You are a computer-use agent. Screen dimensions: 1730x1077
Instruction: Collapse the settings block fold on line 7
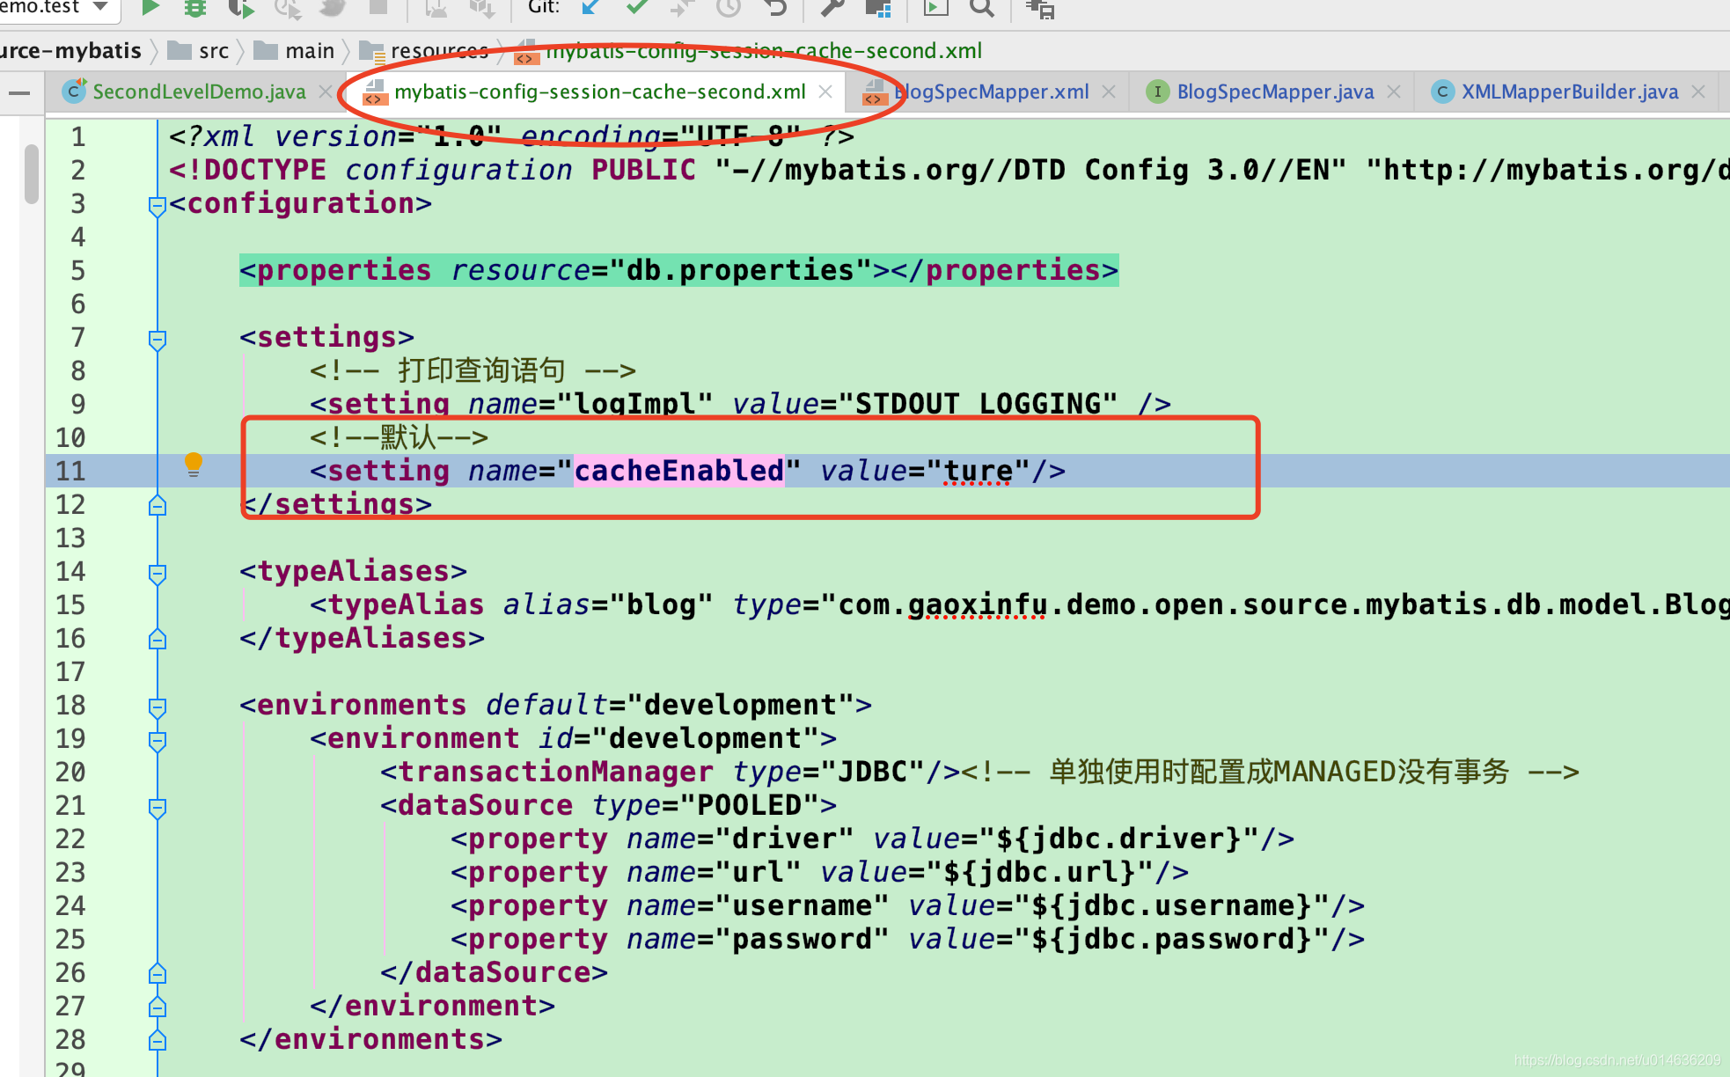point(158,340)
